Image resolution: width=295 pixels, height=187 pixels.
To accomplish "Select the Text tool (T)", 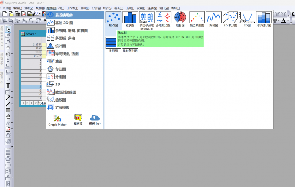I will [x=8, y=85].
